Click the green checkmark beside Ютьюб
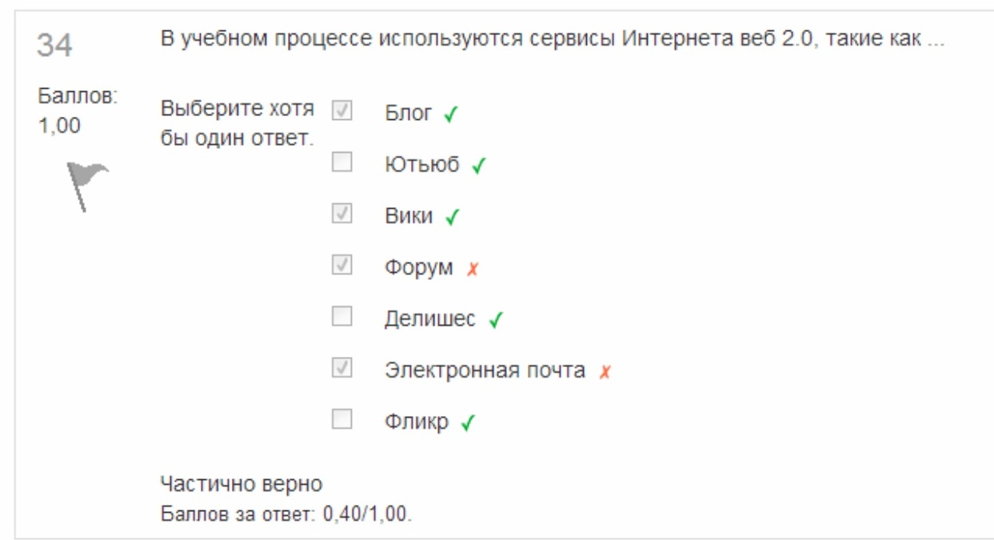 click(478, 166)
